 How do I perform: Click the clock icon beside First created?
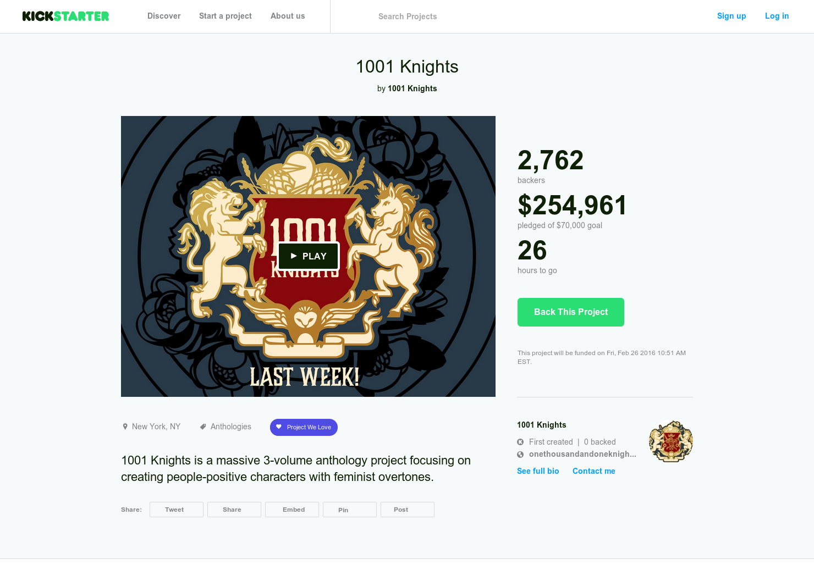(520, 442)
